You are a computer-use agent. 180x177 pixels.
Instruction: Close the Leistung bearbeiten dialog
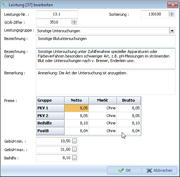[173, 5]
